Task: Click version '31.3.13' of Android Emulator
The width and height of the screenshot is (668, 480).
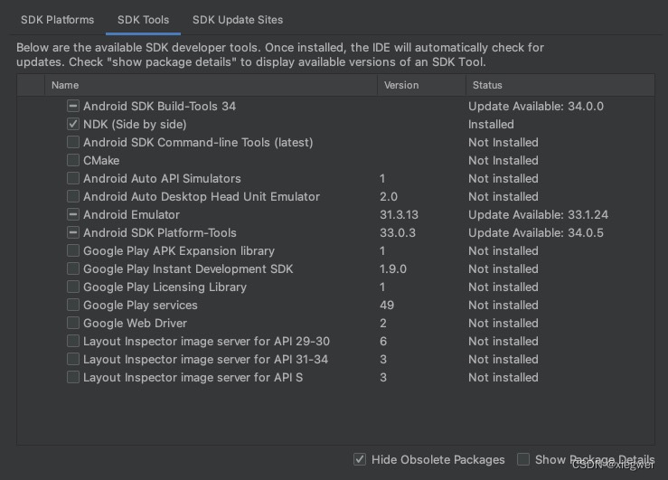Action: tap(400, 214)
